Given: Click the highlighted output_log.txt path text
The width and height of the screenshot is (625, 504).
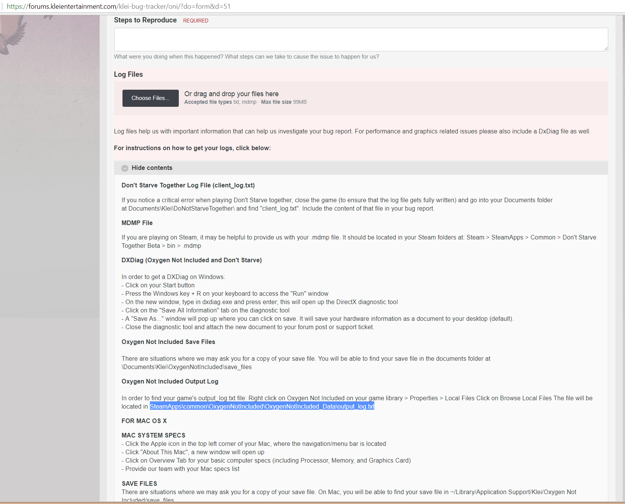Looking at the screenshot, I should pos(262,407).
